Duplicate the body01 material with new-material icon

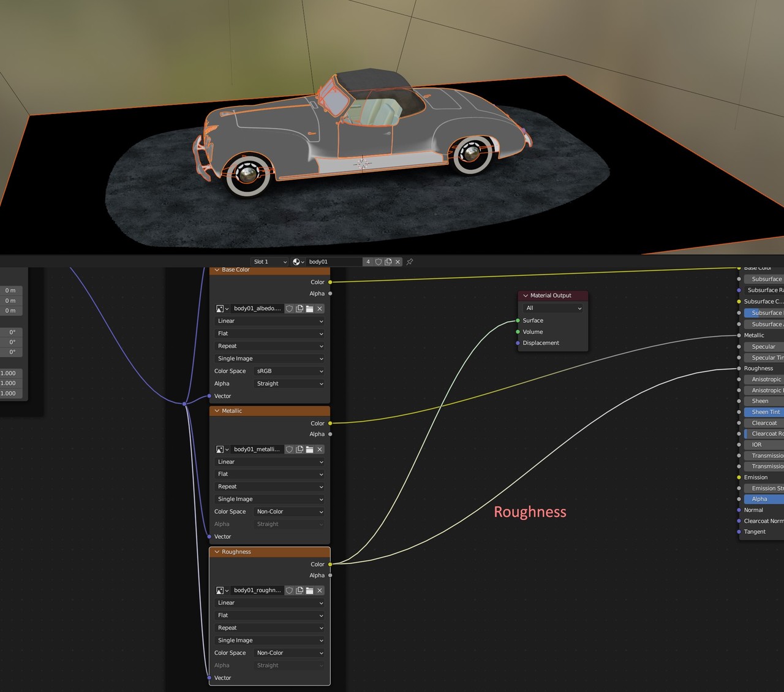click(388, 262)
